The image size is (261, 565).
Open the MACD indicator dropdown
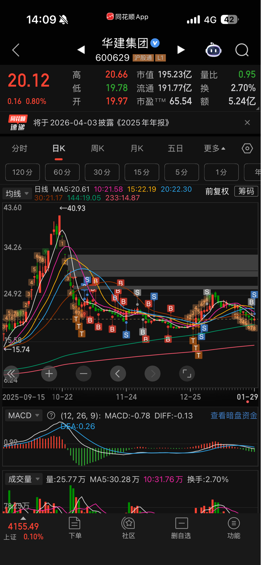point(24,415)
